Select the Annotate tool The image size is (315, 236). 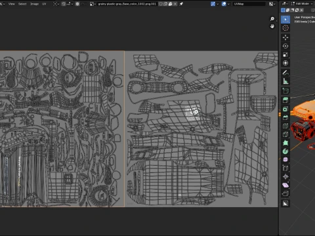(x=285, y=73)
